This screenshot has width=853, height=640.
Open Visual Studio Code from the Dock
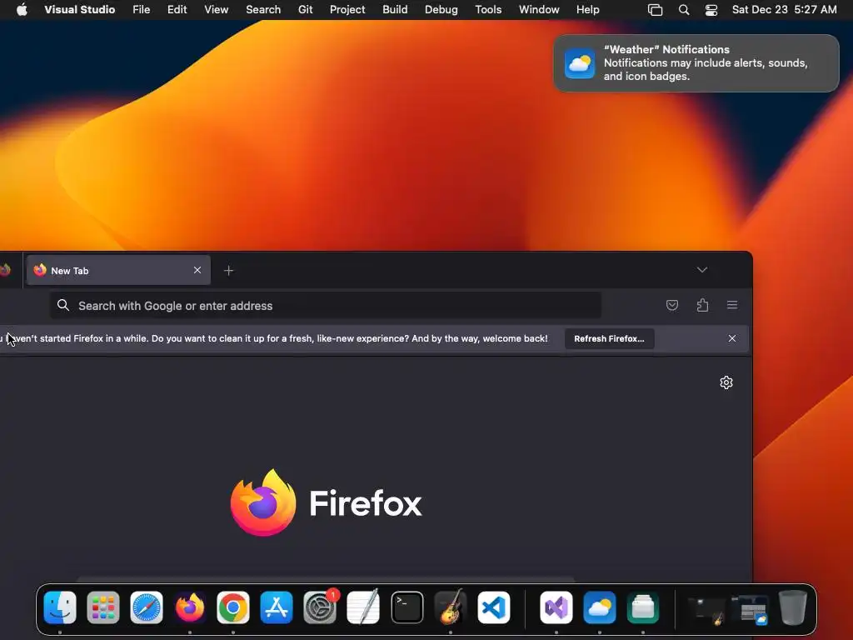(x=494, y=607)
